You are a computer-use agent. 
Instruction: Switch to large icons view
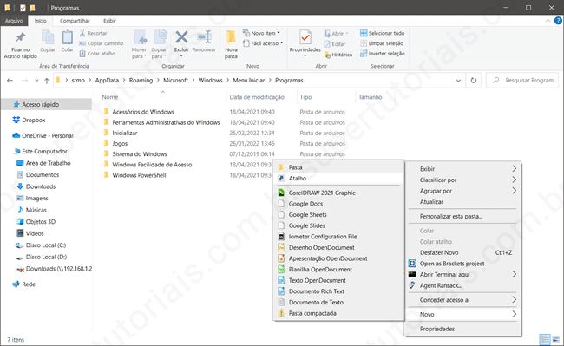point(556,339)
